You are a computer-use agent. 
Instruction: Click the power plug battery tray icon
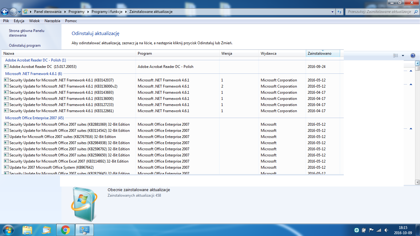pos(364,230)
